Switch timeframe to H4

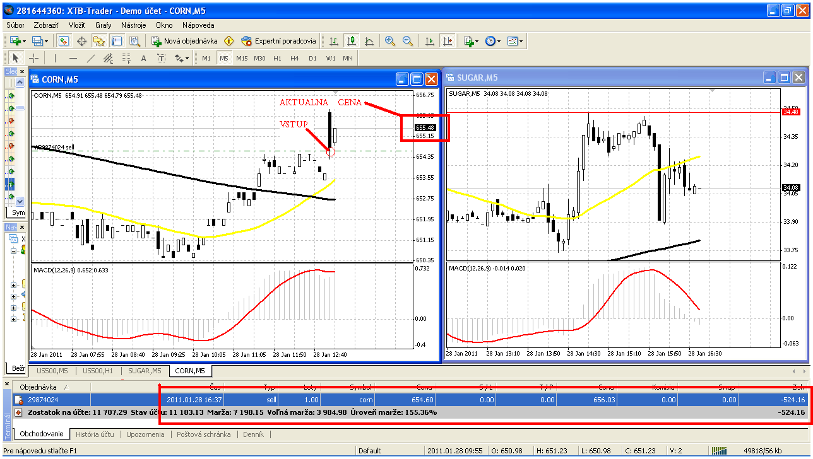[x=295, y=58]
